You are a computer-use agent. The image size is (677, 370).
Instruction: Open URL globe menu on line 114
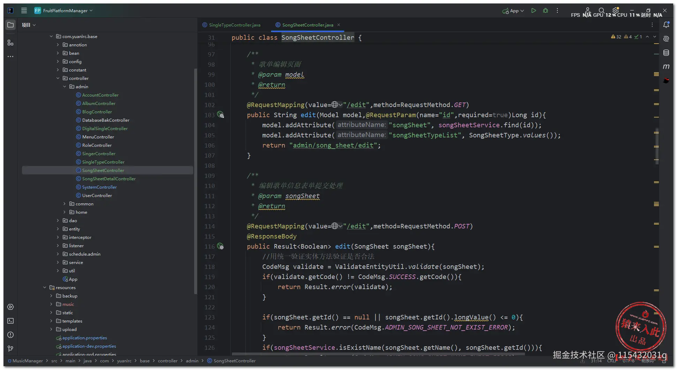click(x=337, y=226)
